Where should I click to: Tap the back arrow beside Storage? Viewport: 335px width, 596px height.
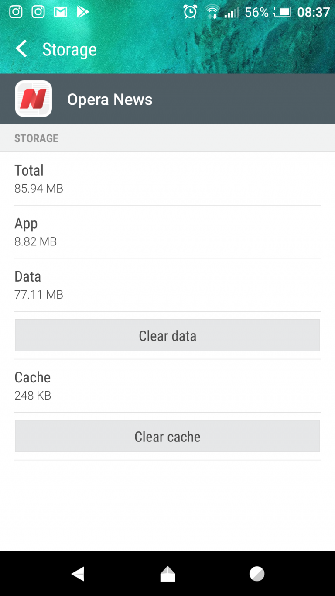(21, 49)
